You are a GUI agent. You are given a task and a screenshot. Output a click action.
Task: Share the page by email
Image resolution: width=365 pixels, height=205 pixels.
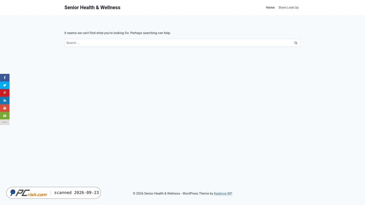click(5, 108)
